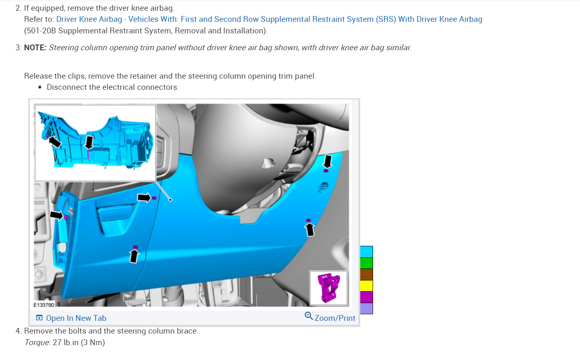
Task: Click the arrow near the lower-right fastener
Action: click(x=310, y=229)
